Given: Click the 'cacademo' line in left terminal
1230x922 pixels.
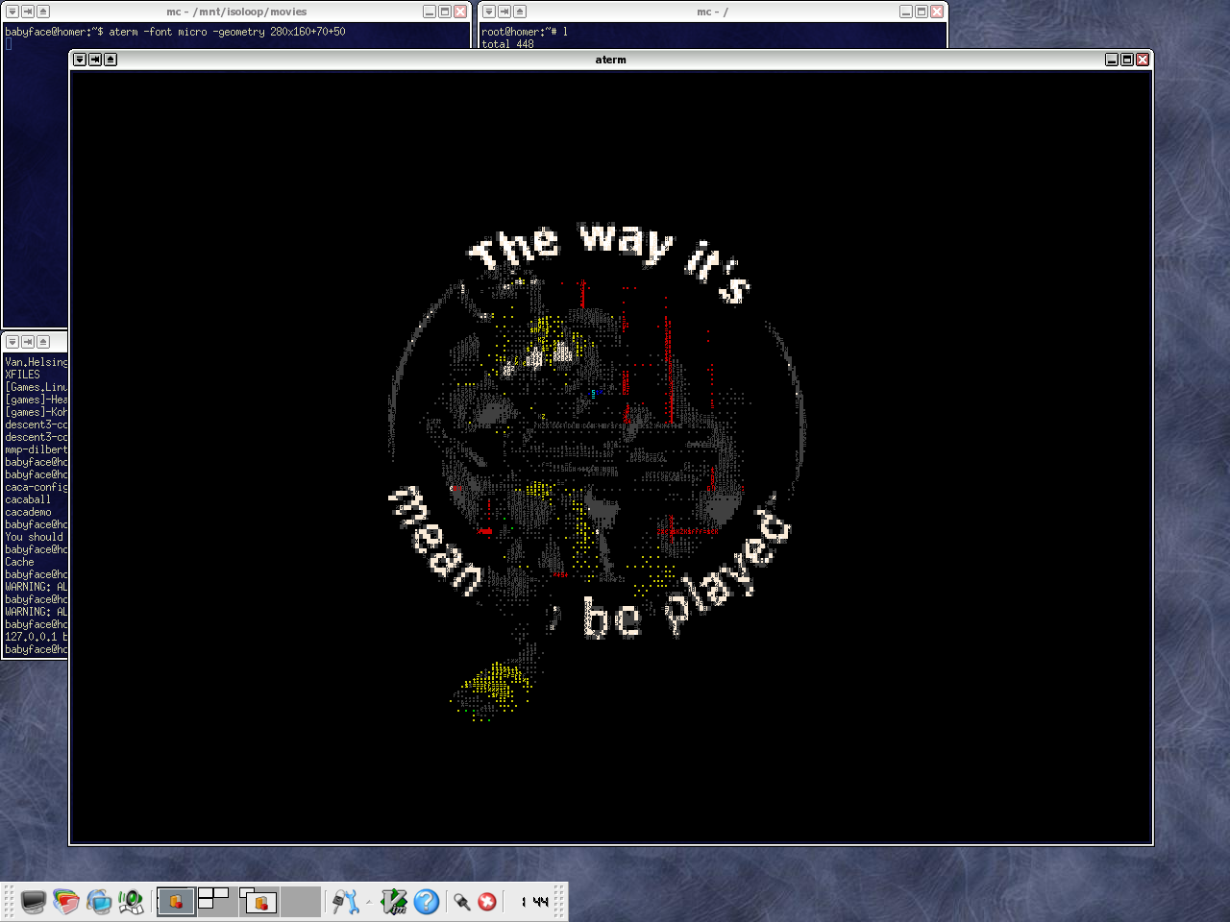Looking at the screenshot, I should (28, 512).
